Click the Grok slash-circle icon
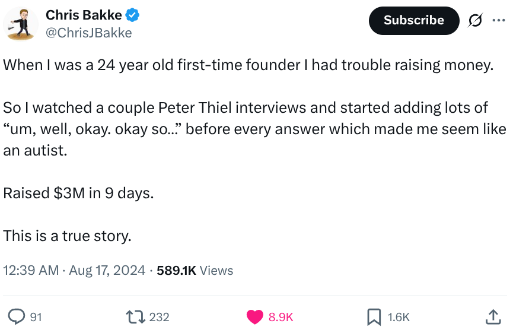Viewport: 513px width, 333px height. pyautogui.click(x=474, y=21)
